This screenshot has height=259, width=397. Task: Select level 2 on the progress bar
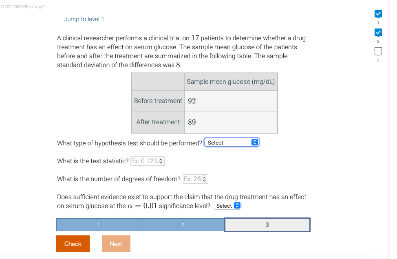click(x=182, y=224)
